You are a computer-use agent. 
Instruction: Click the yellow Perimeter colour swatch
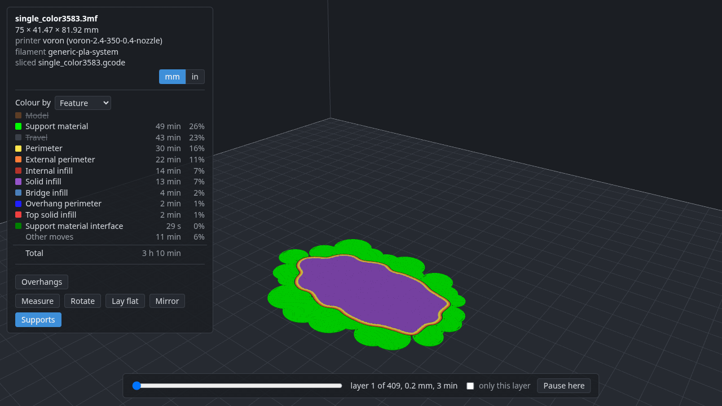[x=19, y=148]
